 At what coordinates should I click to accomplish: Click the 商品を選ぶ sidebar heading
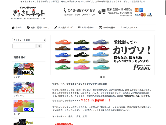[20, 57]
